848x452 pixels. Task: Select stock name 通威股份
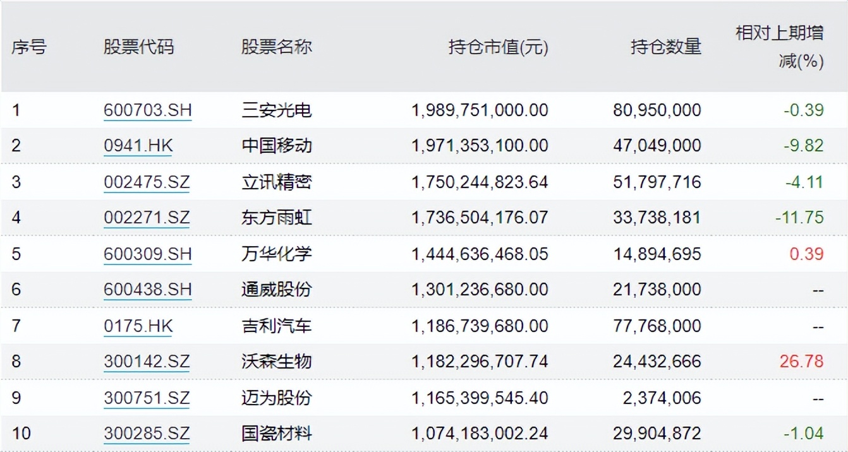click(x=277, y=290)
